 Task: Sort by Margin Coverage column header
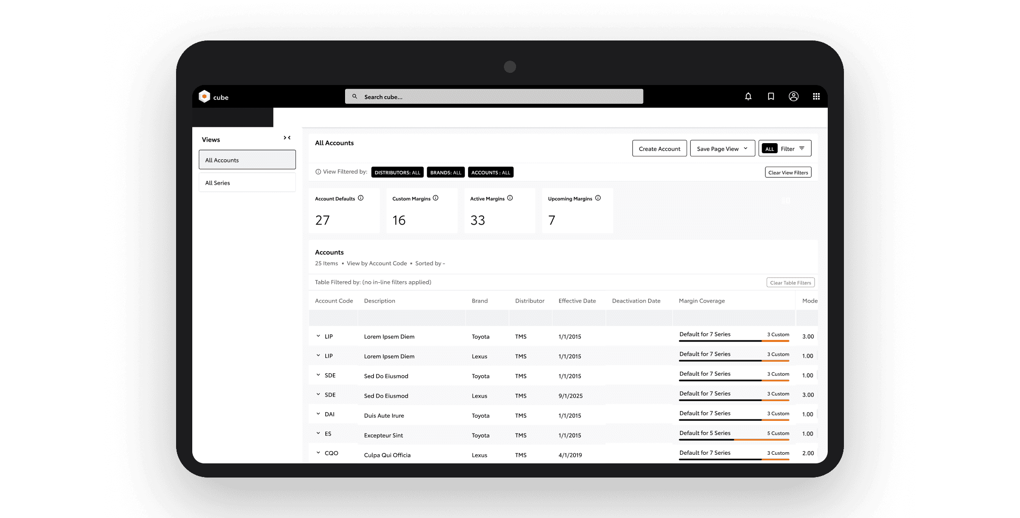pos(702,301)
